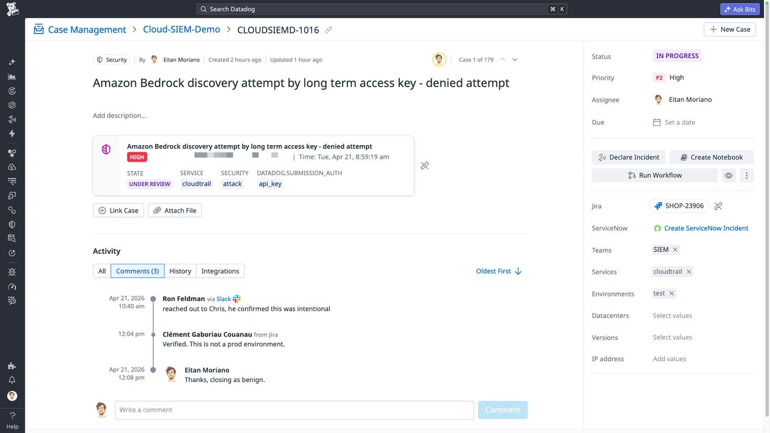Click the HIGH severity badge
The height and width of the screenshot is (433, 770).
(x=137, y=157)
